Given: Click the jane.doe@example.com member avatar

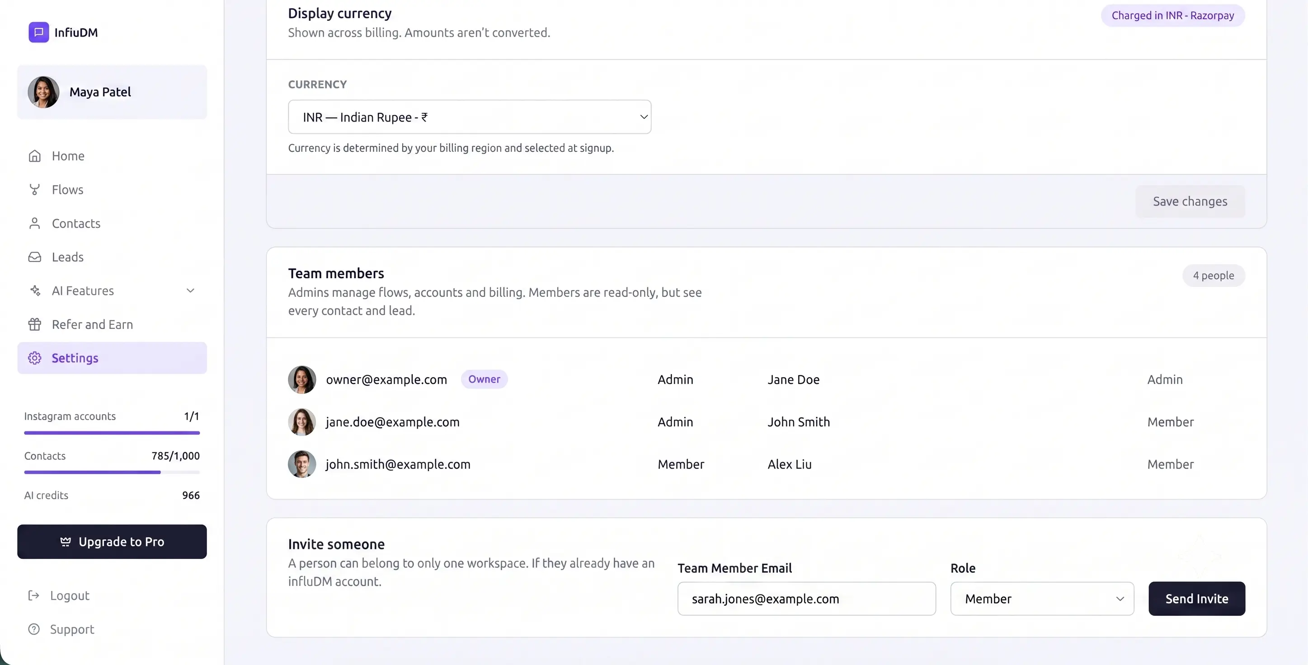Looking at the screenshot, I should (x=301, y=422).
